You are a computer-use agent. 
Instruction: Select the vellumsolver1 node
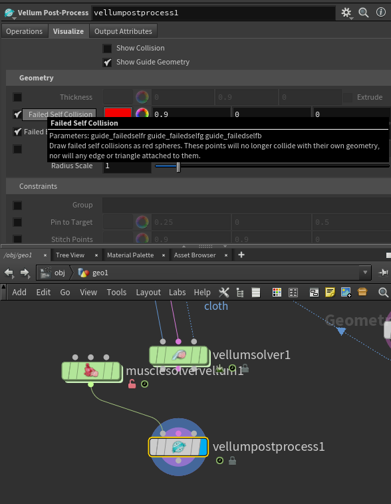pyautogui.click(x=179, y=355)
